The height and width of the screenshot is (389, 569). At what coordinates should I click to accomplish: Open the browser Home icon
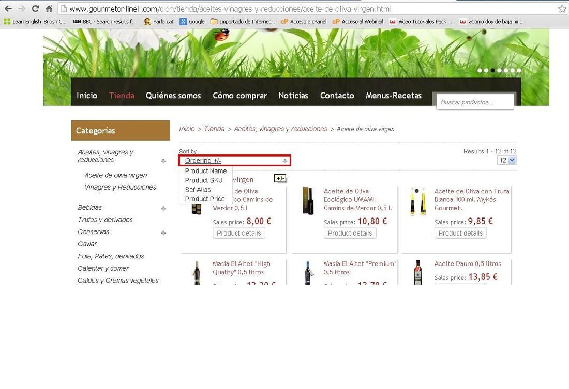(x=49, y=8)
